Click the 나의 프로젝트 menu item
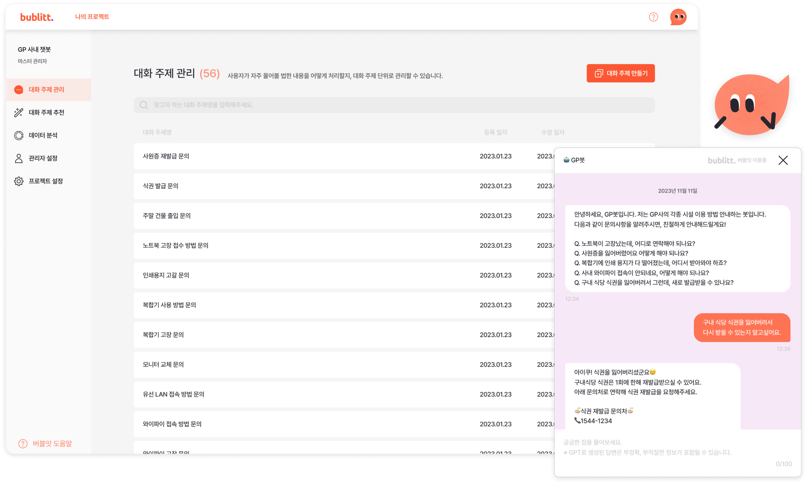The image size is (807, 484). coord(92,17)
